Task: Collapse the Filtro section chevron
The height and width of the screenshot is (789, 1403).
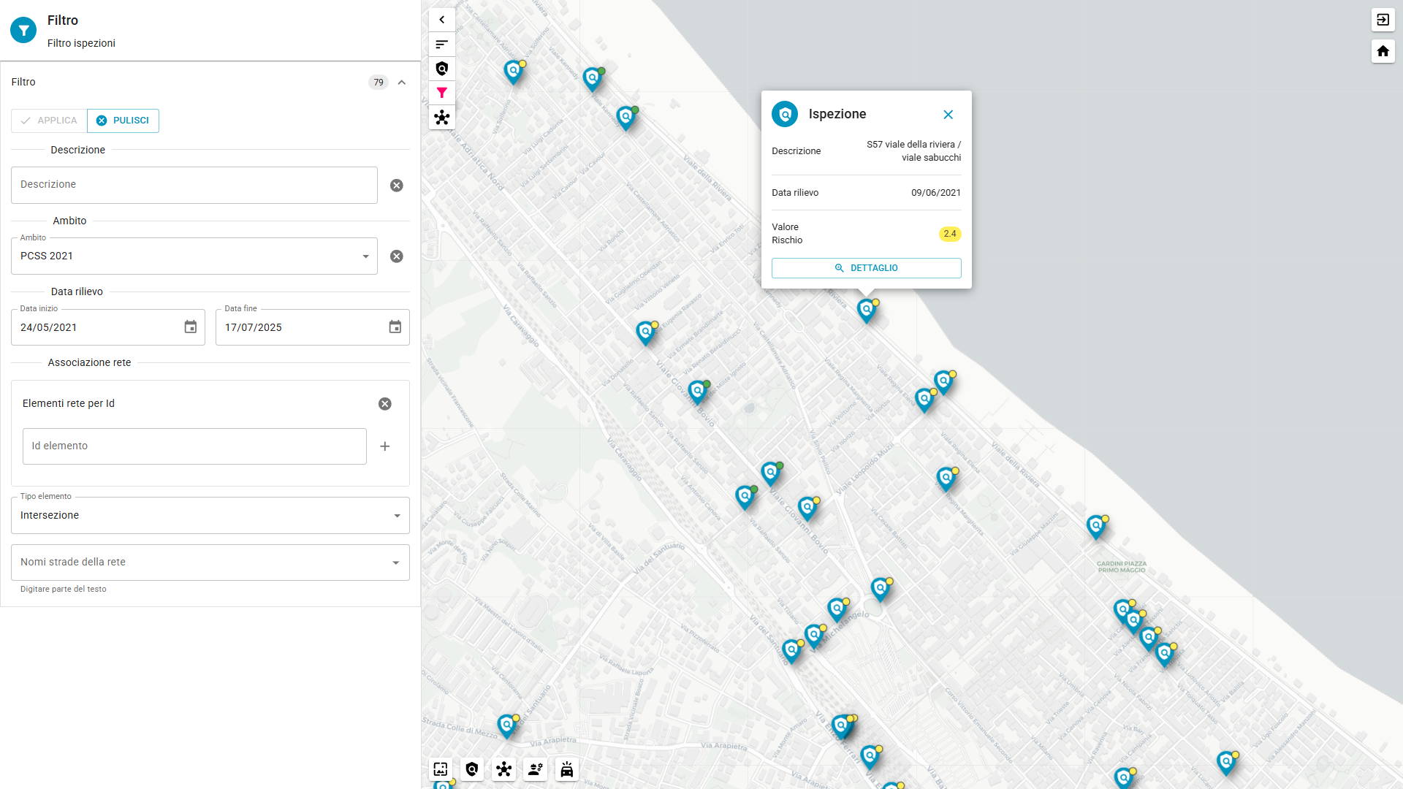Action: pyautogui.click(x=402, y=83)
